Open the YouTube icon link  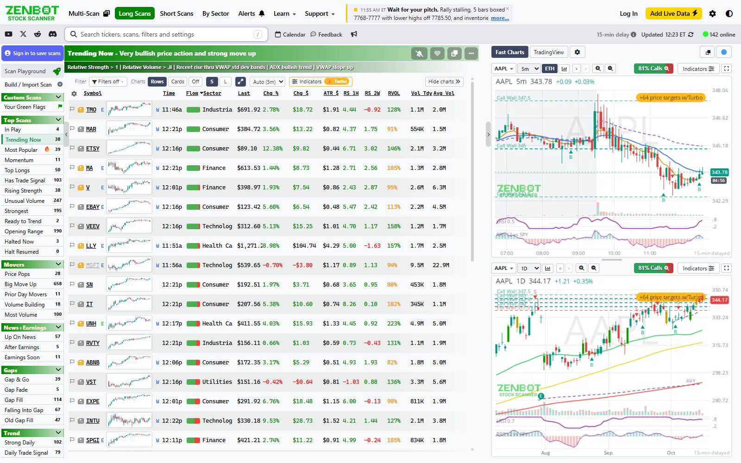tap(8, 34)
